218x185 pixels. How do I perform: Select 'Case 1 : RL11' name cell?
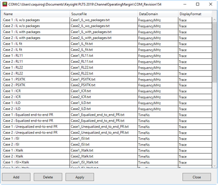click(36, 56)
